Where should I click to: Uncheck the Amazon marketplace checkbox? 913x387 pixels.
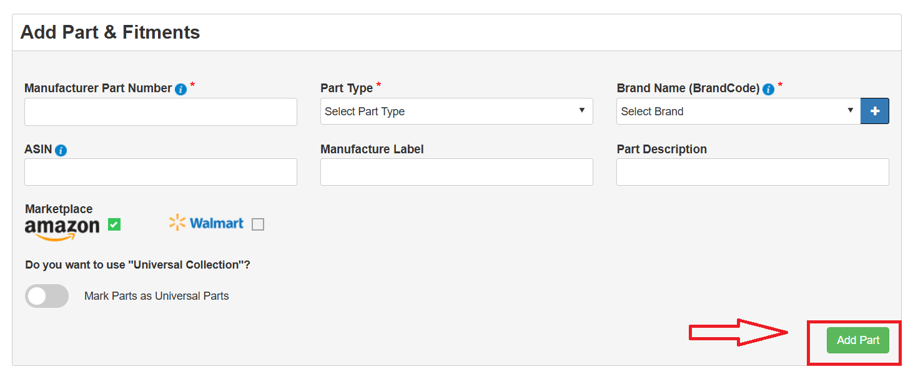pos(114,224)
